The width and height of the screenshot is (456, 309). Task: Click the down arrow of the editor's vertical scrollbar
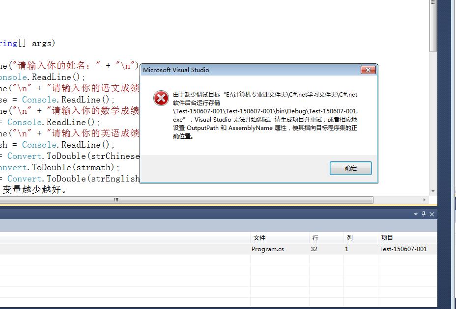coord(433,191)
